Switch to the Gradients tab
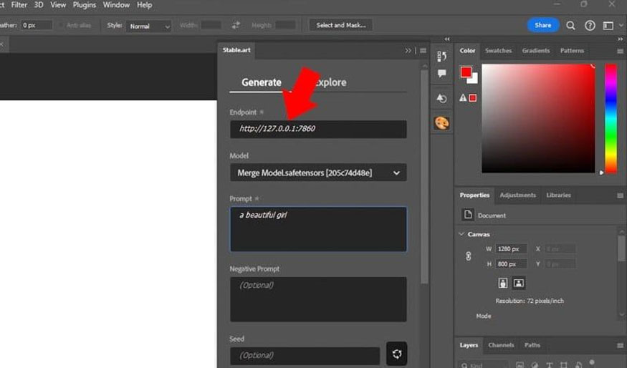 536,51
